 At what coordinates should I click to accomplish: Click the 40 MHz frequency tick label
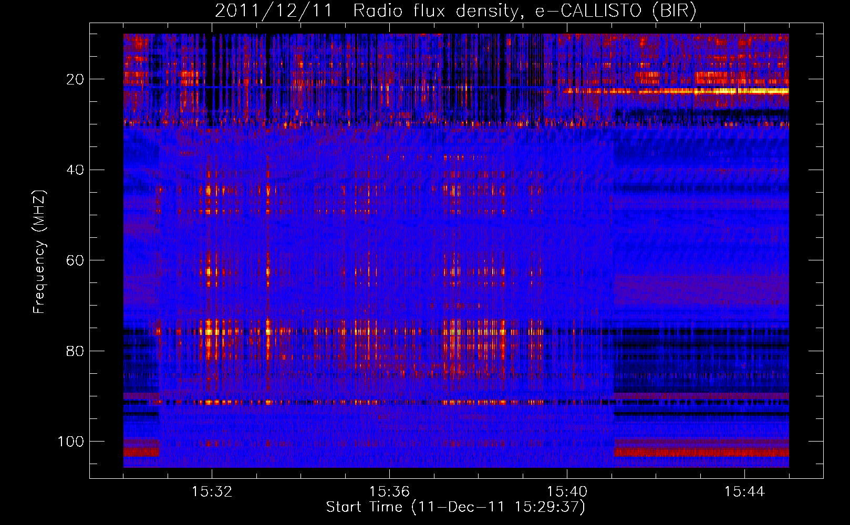[x=76, y=170]
